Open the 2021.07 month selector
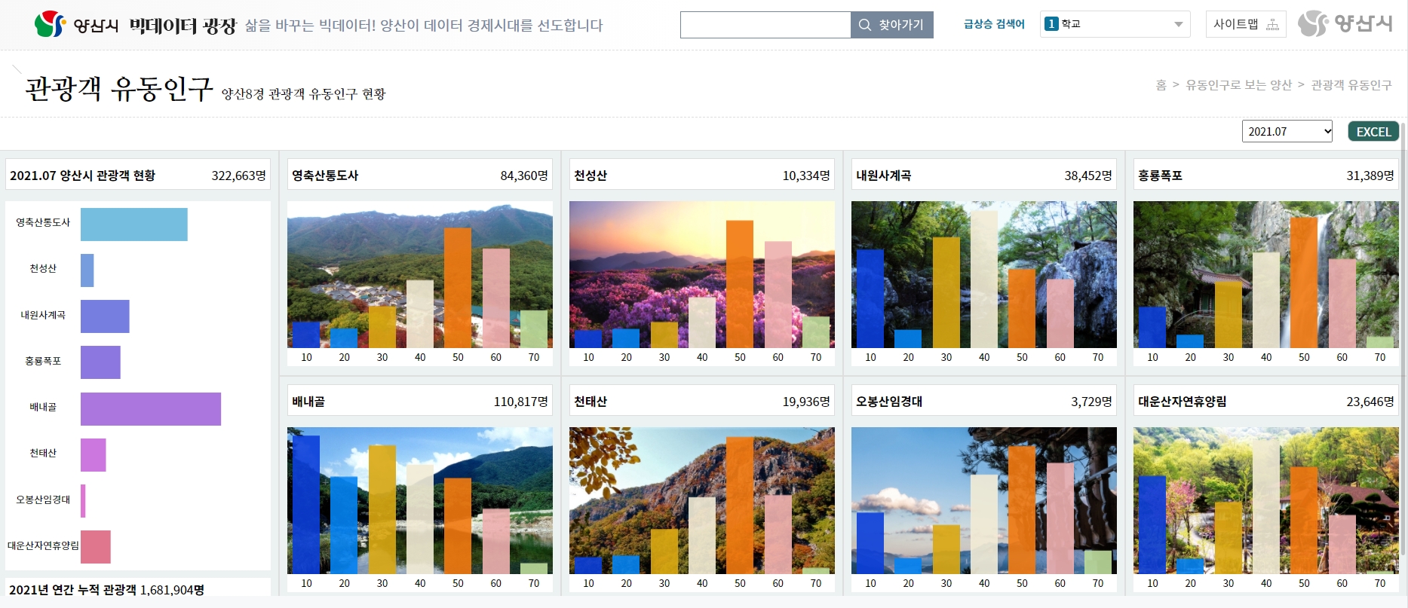 pos(1287,131)
